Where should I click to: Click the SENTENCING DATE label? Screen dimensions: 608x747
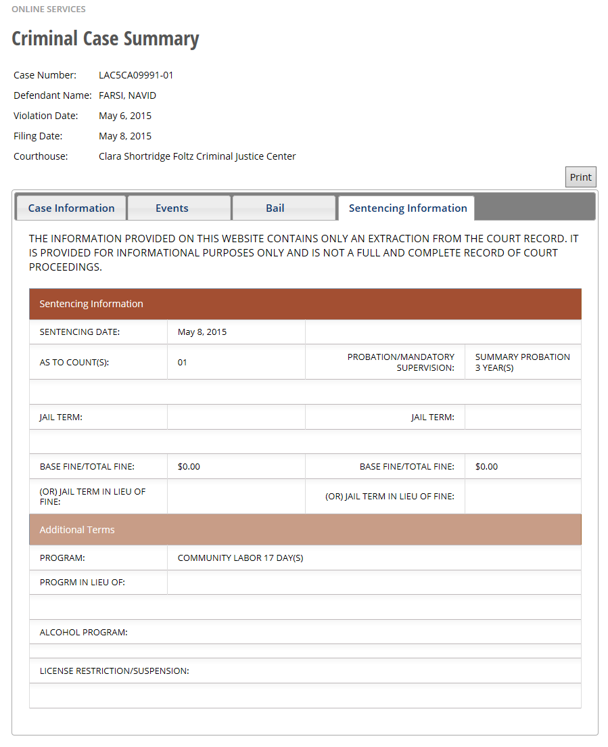(x=80, y=332)
